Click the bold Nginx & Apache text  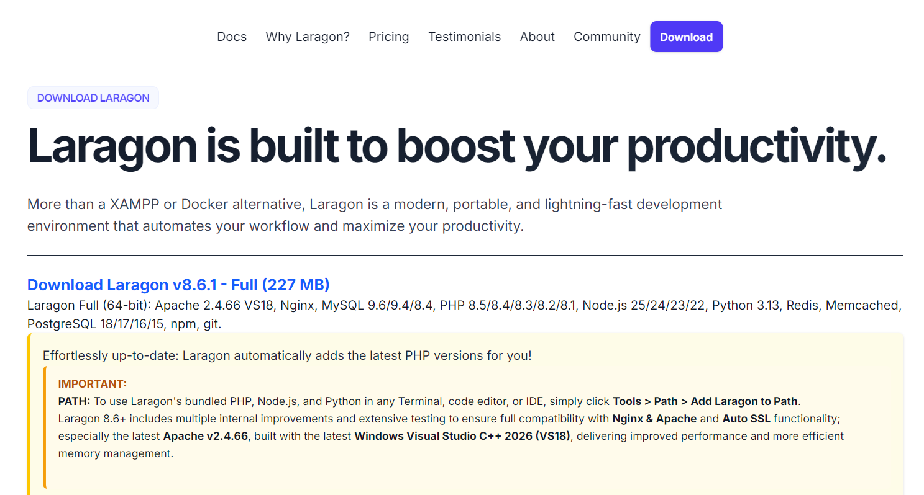point(654,419)
